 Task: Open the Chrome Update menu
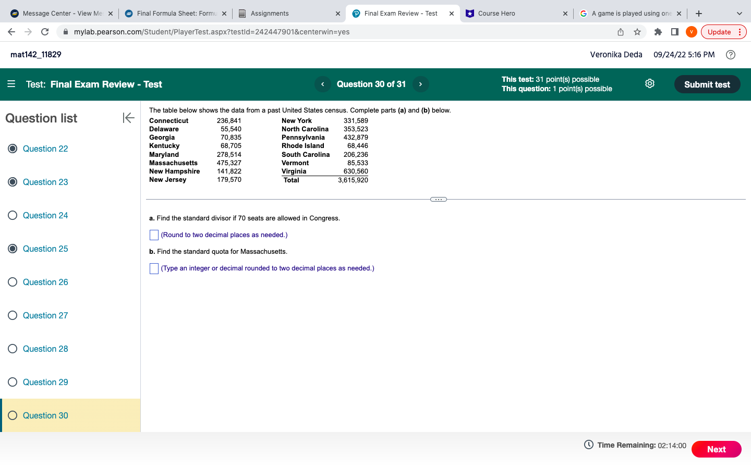pos(724,32)
